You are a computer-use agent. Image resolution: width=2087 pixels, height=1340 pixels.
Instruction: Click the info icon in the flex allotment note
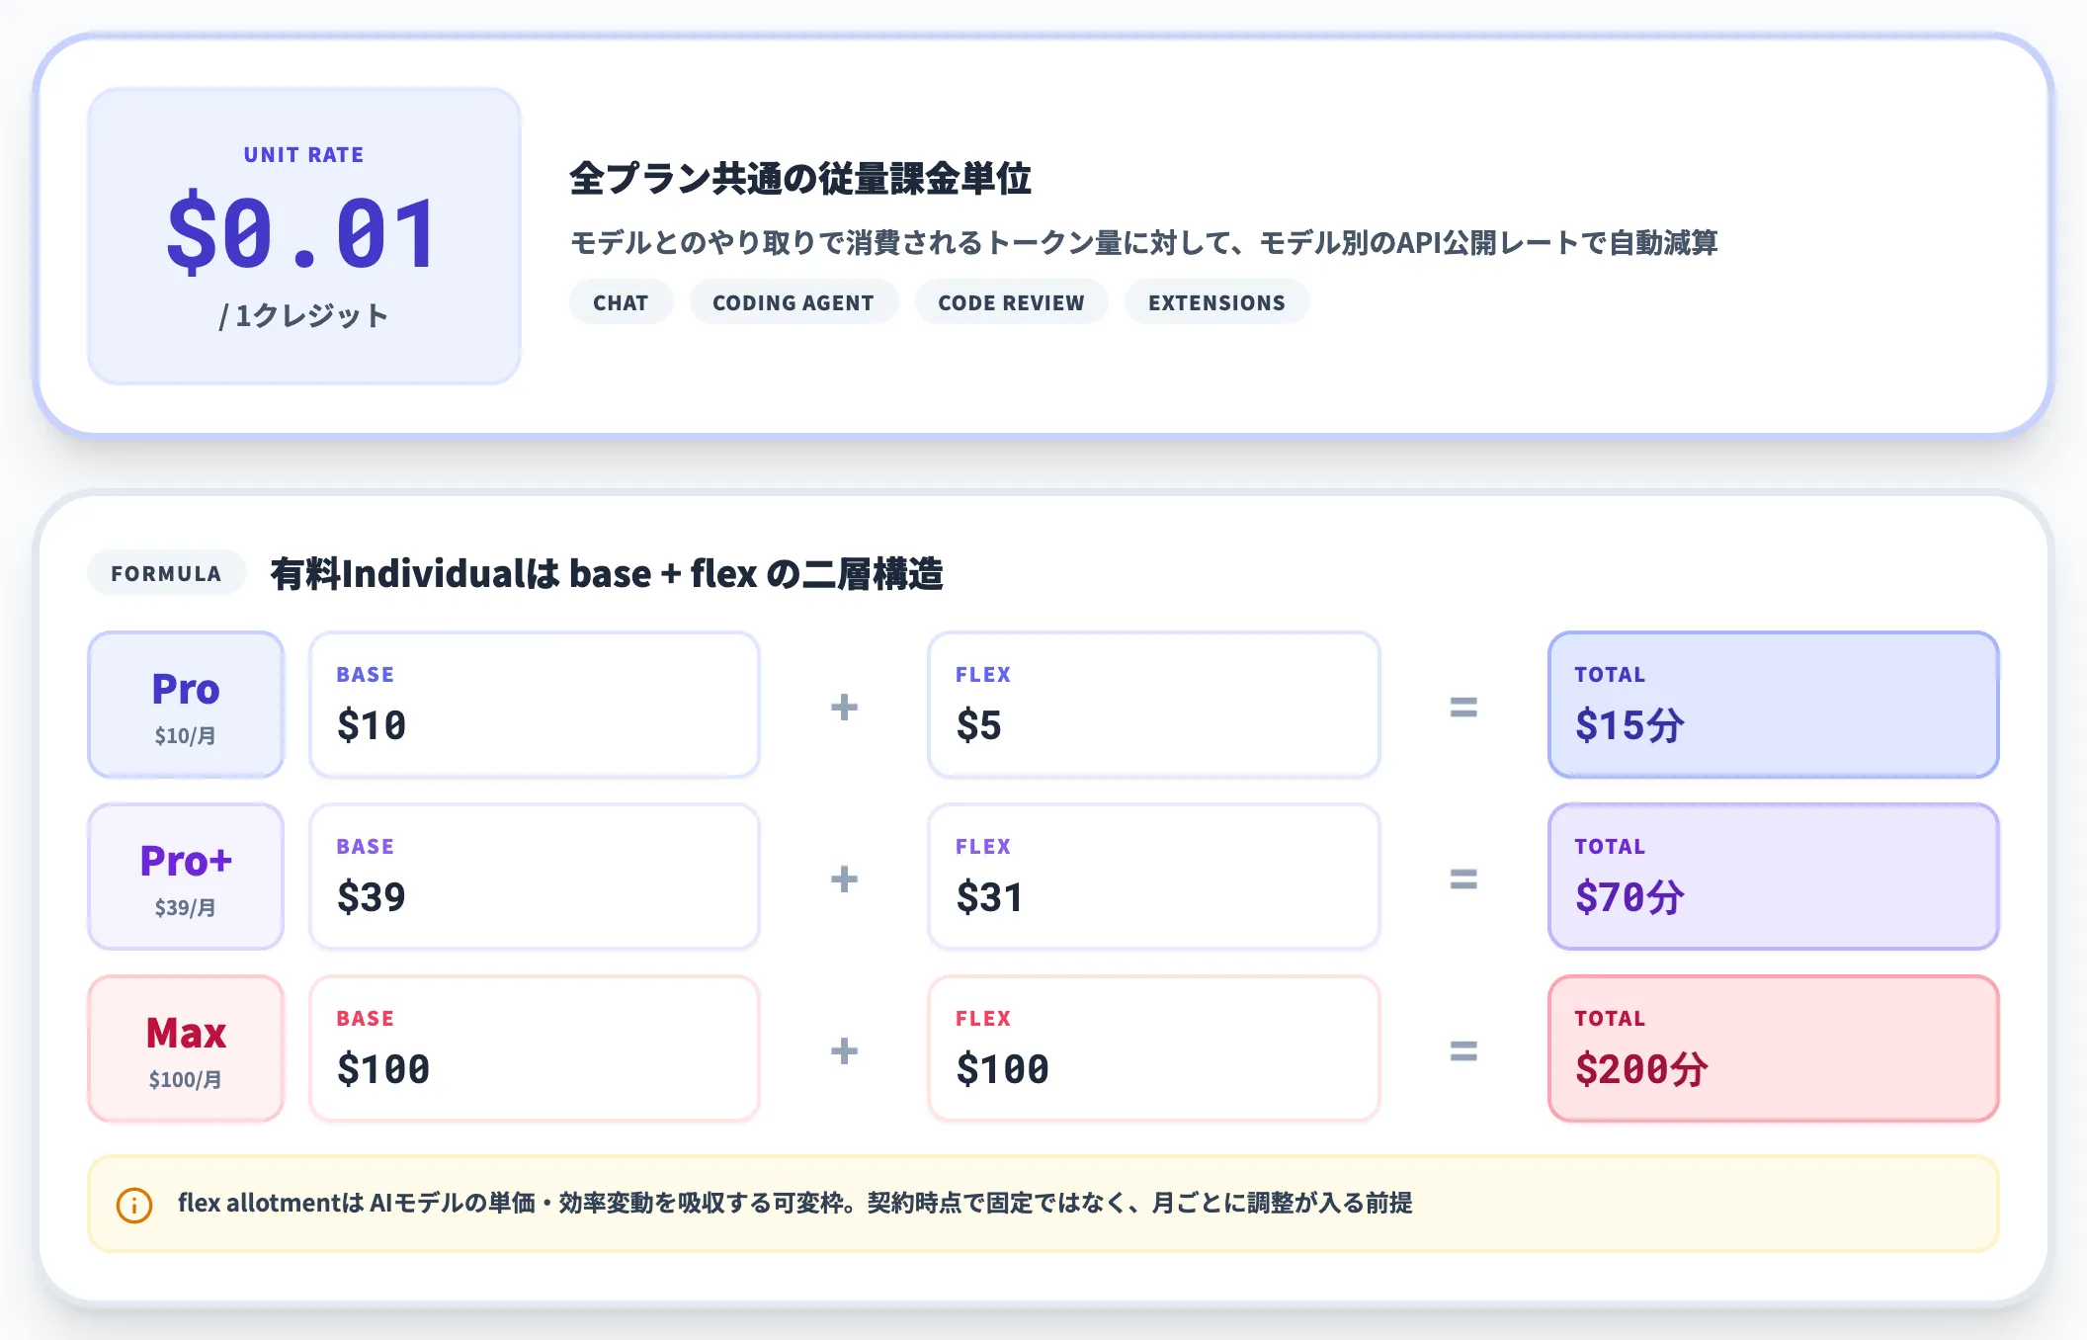(134, 1205)
